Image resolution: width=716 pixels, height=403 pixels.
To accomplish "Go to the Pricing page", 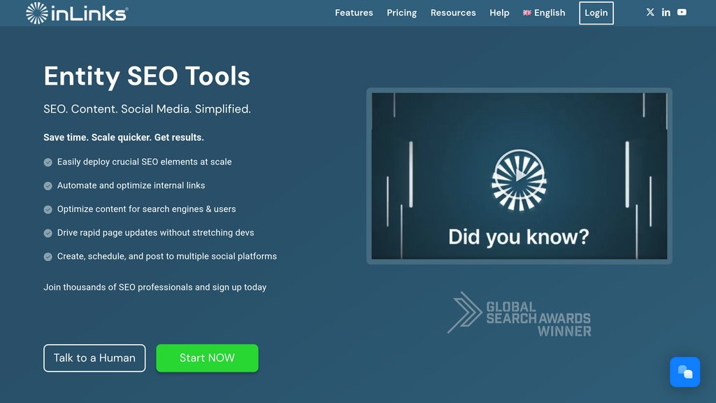I will click(x=401, y=13).
